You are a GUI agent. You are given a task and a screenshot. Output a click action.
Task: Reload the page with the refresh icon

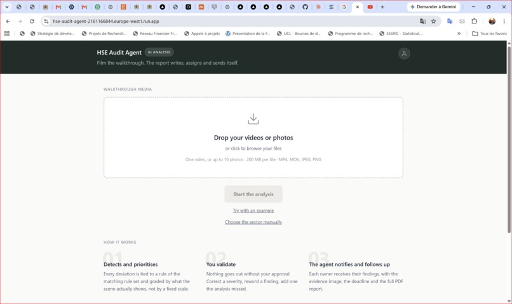32,21
